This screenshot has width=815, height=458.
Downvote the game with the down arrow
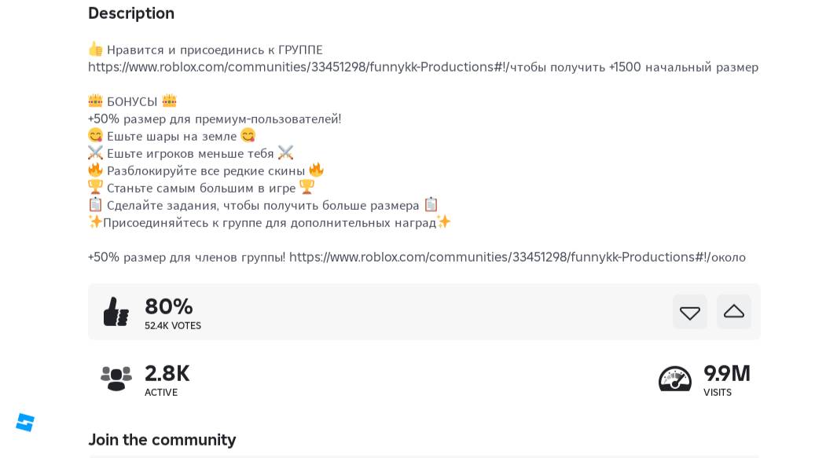click(689, 313)
